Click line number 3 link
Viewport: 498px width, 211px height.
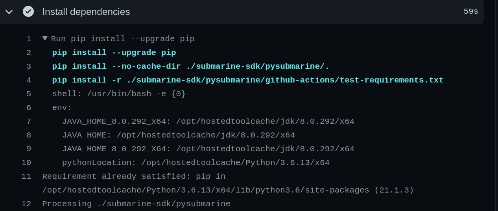click(x=29, y=66)
